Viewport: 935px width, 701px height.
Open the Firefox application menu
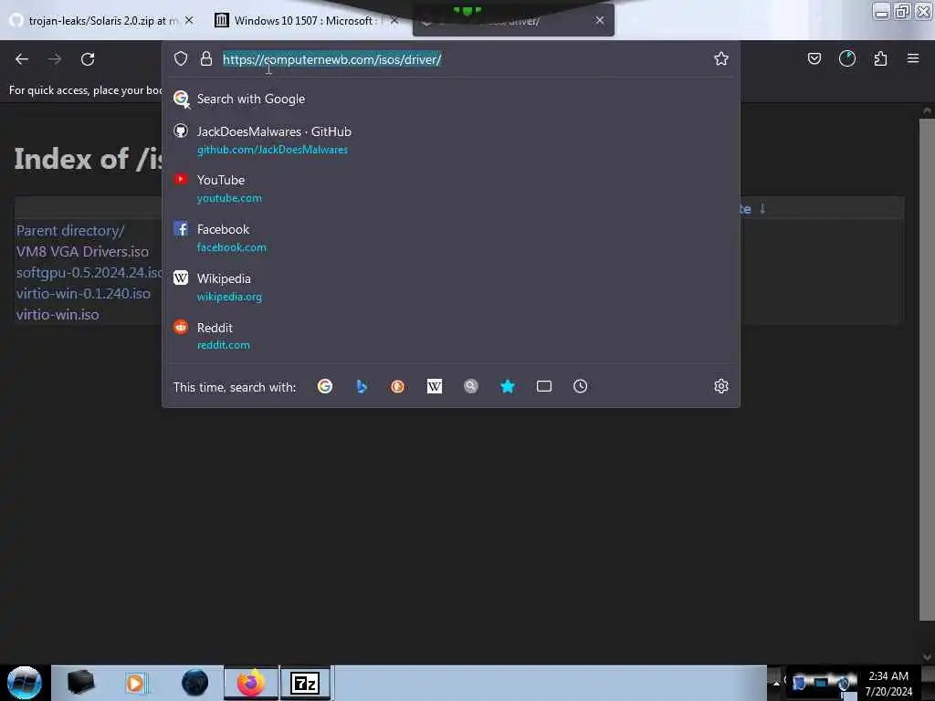[913, 58]
